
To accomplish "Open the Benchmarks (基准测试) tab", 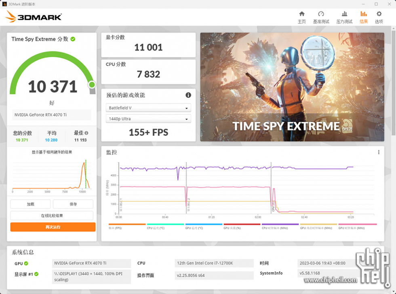I will pyautogui.click(x=321, y=17).
